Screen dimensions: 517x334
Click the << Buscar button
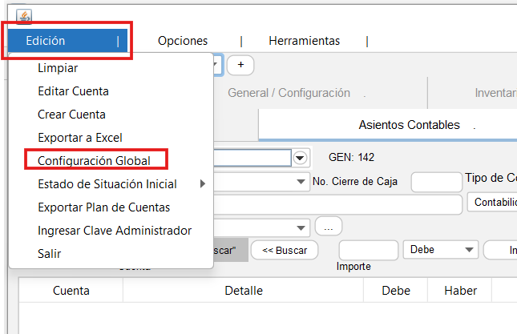pyautogui.click(x=285, y=251)
